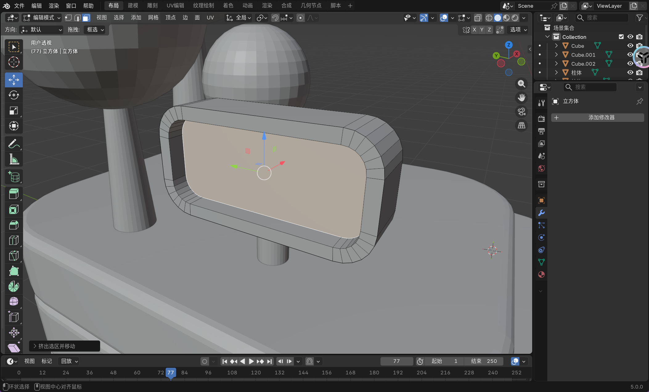
Task: Toggle camera view button in viewport
Action: (521, 112)
